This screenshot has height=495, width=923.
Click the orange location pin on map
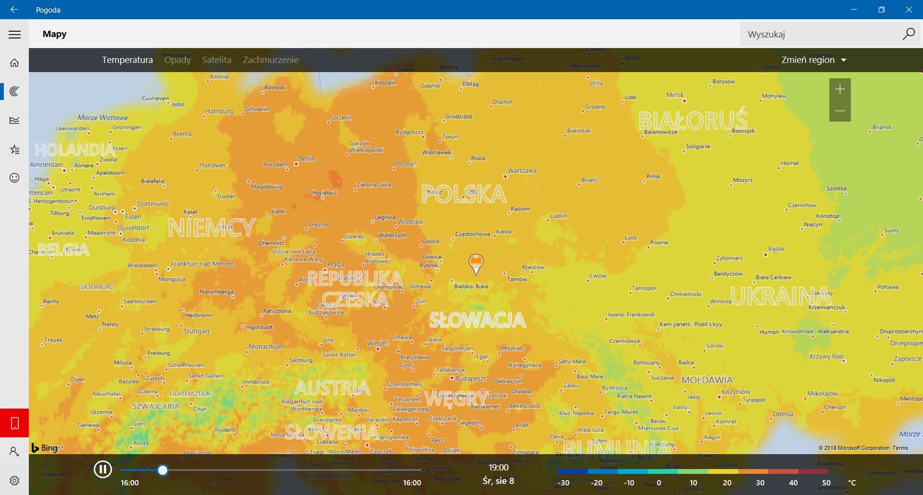[476, 264]
